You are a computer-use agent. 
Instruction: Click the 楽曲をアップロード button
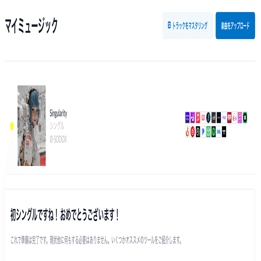click(235, 26)
